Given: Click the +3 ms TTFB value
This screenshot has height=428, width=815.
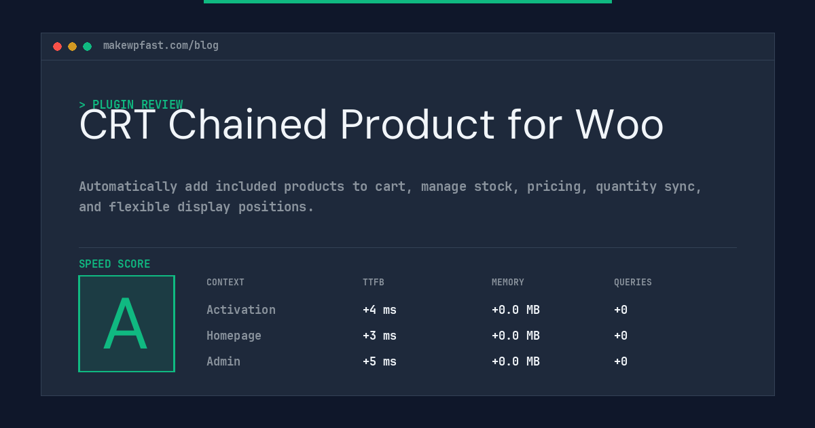Looking at the screenshot, I should (x=380, y=336).
